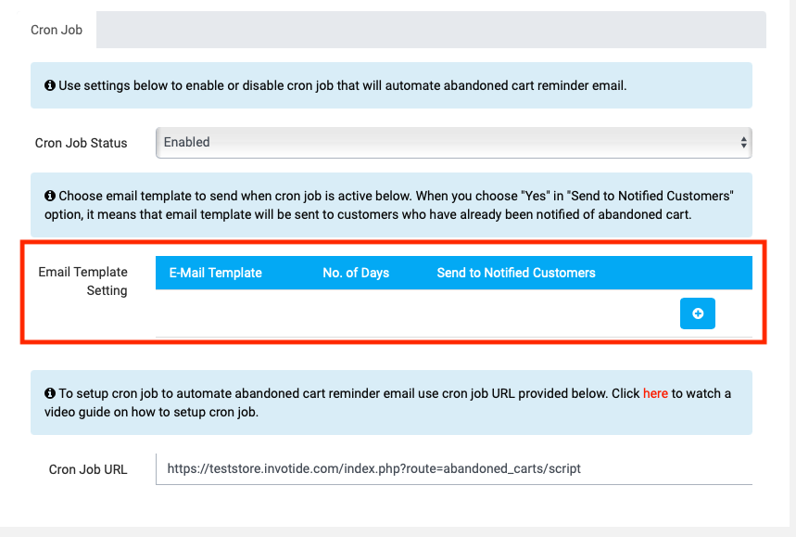Click info icon in enable/disable cron job notice

coord(50,85)
